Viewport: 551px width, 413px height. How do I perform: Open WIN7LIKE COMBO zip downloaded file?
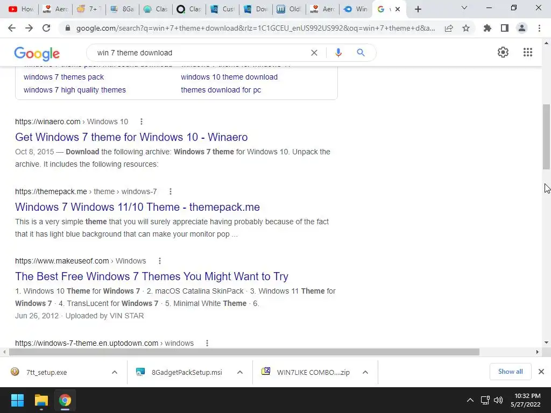[313, 372]
